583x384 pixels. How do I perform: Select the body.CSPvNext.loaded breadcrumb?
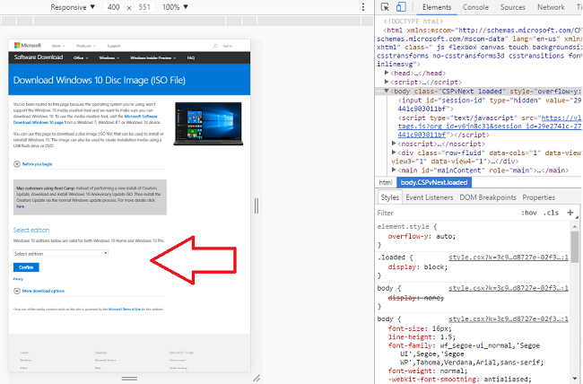click(x=434, y=182)
